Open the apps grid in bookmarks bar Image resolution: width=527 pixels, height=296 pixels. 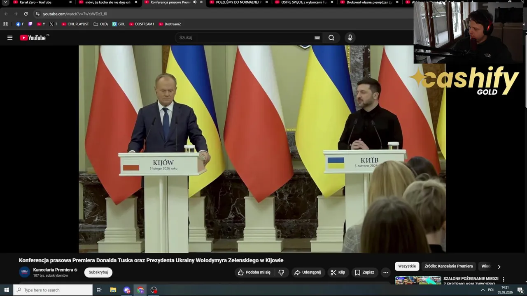pyautogui.click(x=5, y=24)
